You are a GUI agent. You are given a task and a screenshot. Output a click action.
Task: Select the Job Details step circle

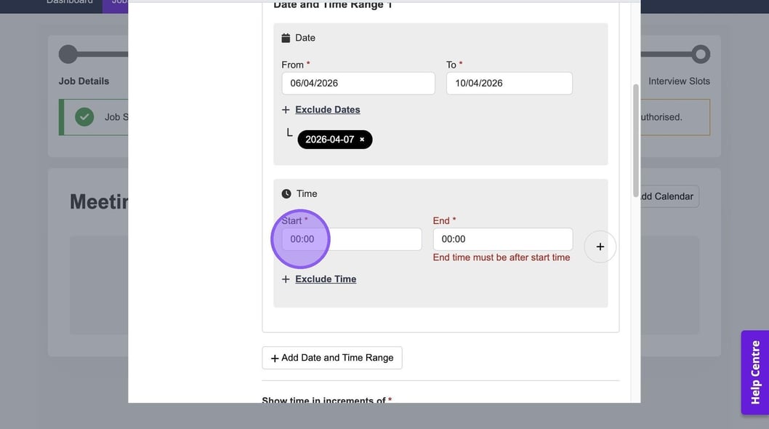tap(68, 55)
